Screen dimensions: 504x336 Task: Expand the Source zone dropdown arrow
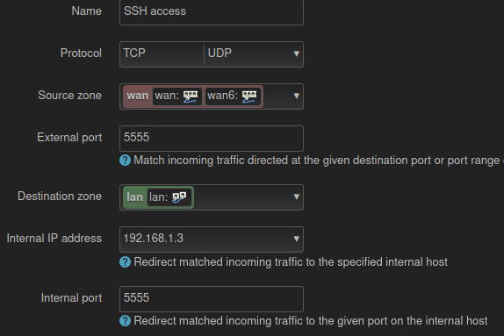tap(297, 96)
